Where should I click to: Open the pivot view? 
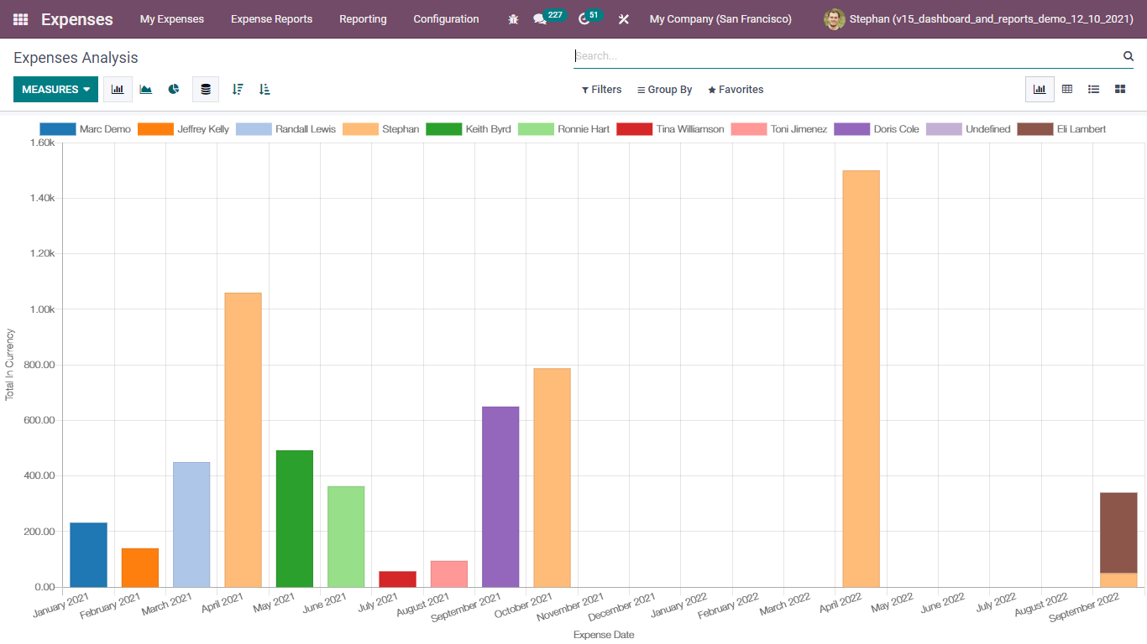click(1066, 89)
